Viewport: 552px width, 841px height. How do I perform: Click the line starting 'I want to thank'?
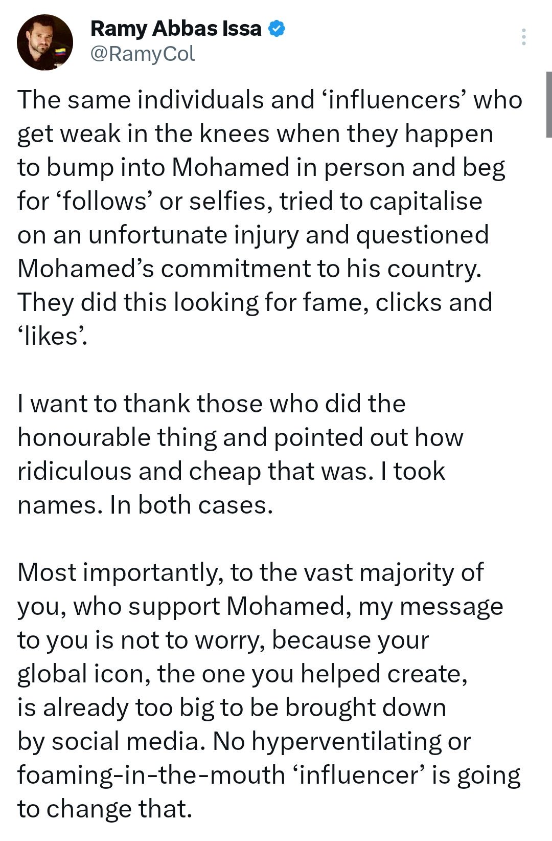[x=212, y=404]
